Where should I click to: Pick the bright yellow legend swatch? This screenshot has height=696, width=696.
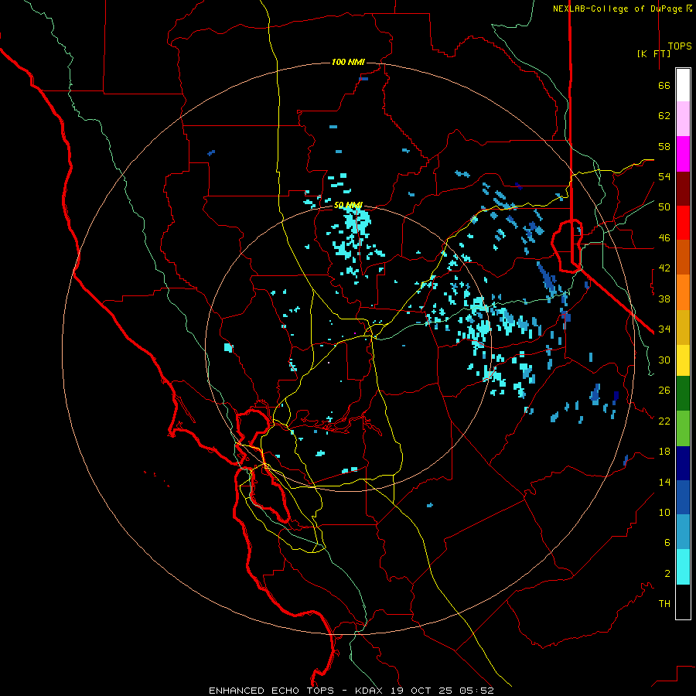click(x=683, y=360)
